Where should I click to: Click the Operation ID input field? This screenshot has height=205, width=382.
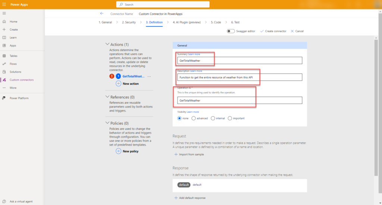[239, 100]
